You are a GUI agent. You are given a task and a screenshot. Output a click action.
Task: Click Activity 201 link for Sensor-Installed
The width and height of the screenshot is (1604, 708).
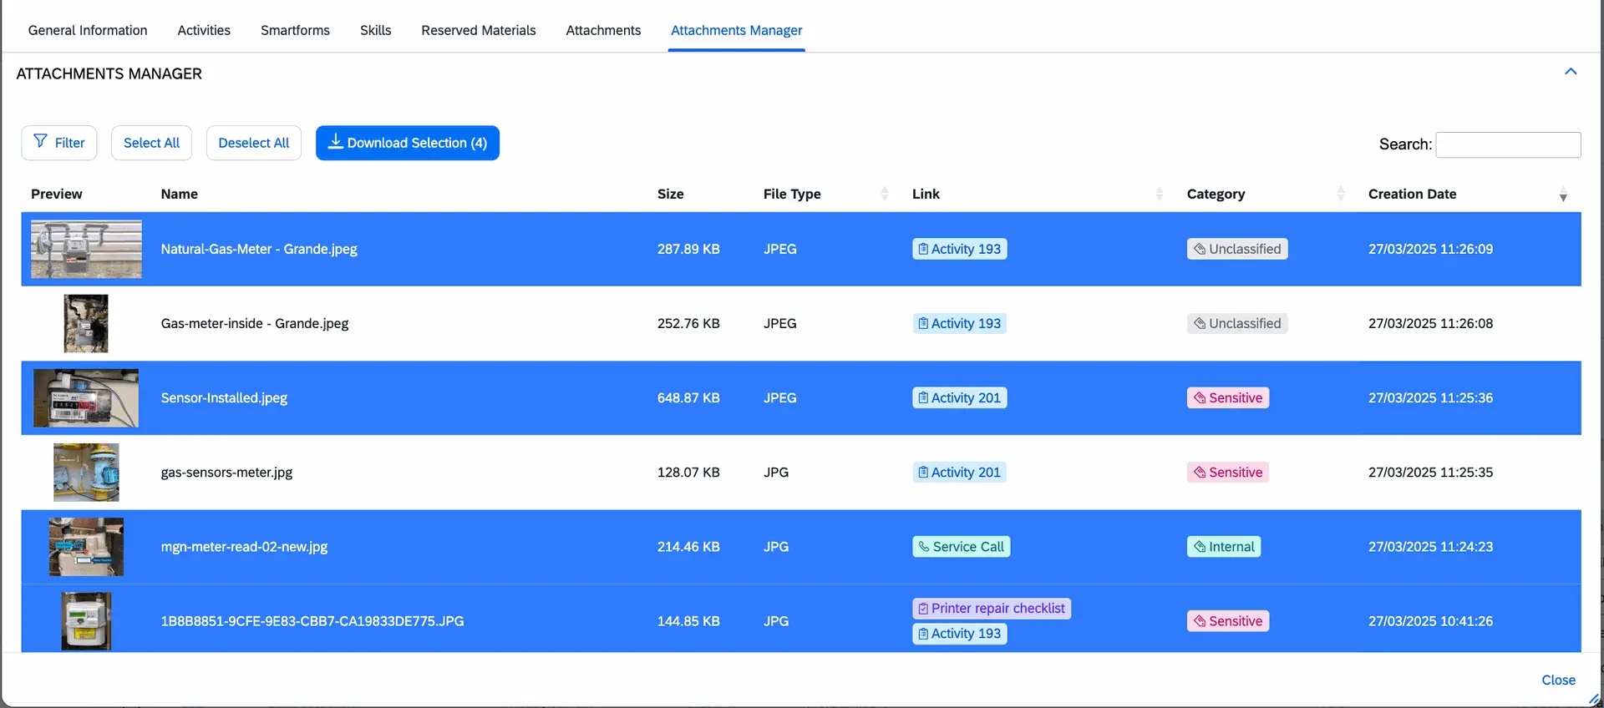coord(959,398)
